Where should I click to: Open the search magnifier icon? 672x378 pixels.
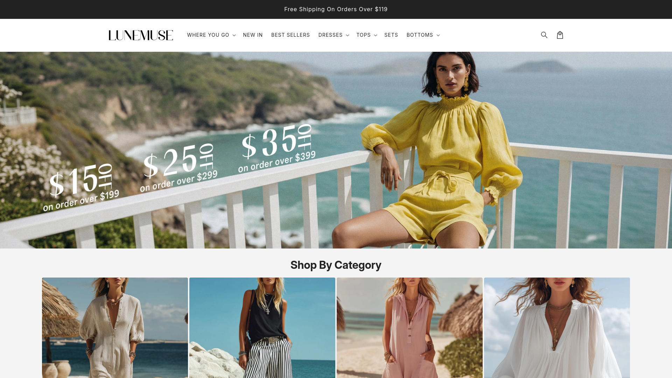[544, 35]
